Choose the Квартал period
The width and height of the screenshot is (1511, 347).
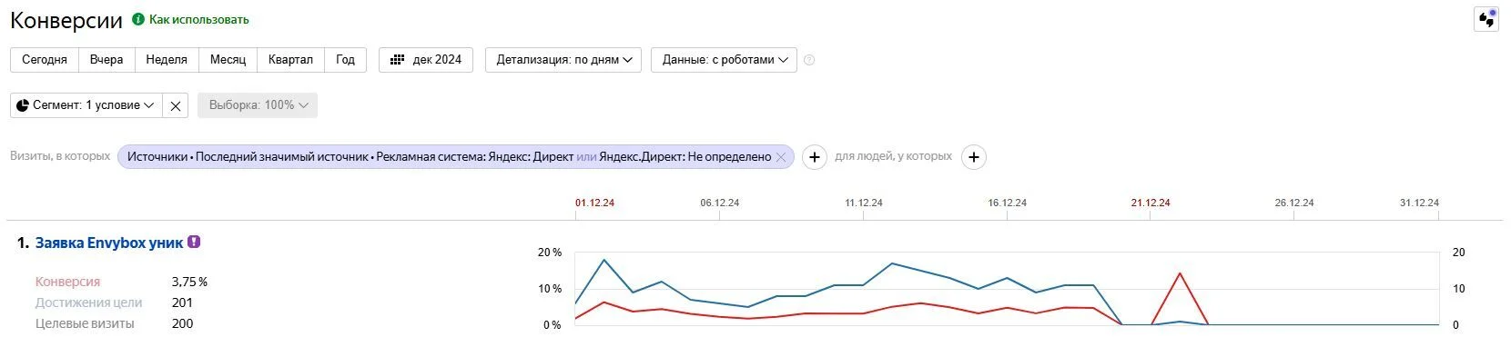click(x=290, y=60)
